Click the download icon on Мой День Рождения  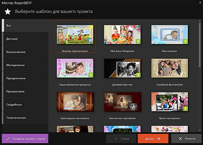tap(138, 41)
